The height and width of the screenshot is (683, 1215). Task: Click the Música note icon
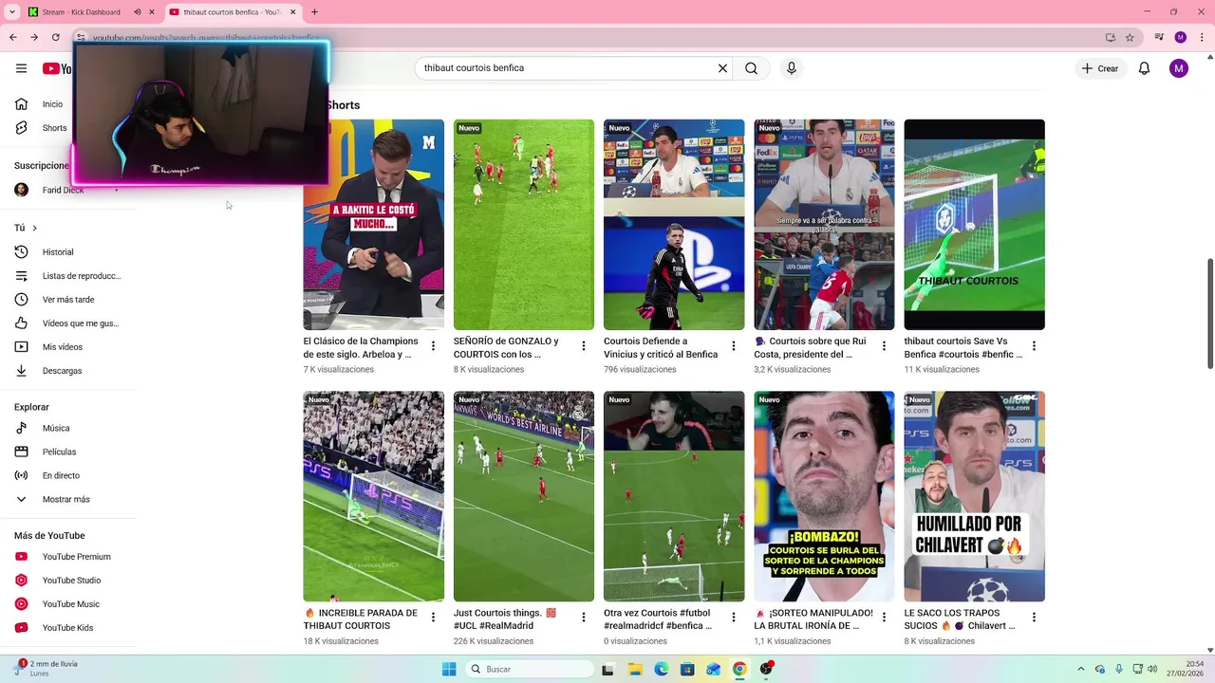click(21, 428)
